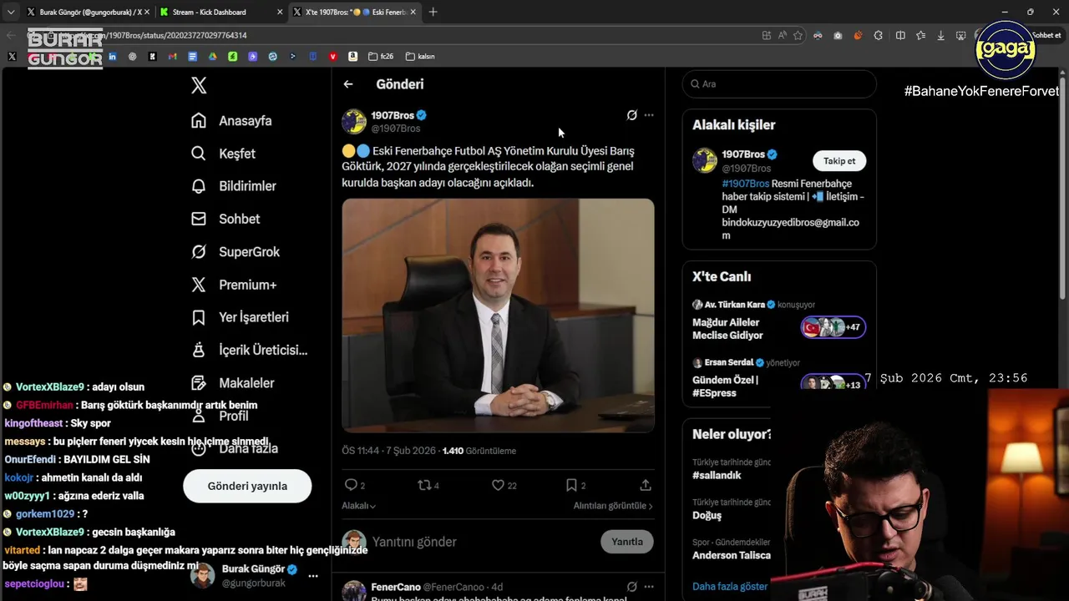
Task: Toggle read aloud icon in address bar
Action: pyautogui.click(x=783, y=35)
